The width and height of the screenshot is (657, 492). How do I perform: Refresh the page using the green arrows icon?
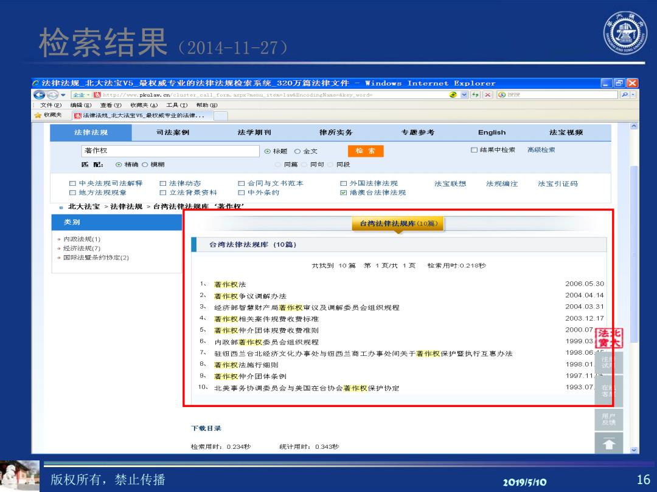475,95
